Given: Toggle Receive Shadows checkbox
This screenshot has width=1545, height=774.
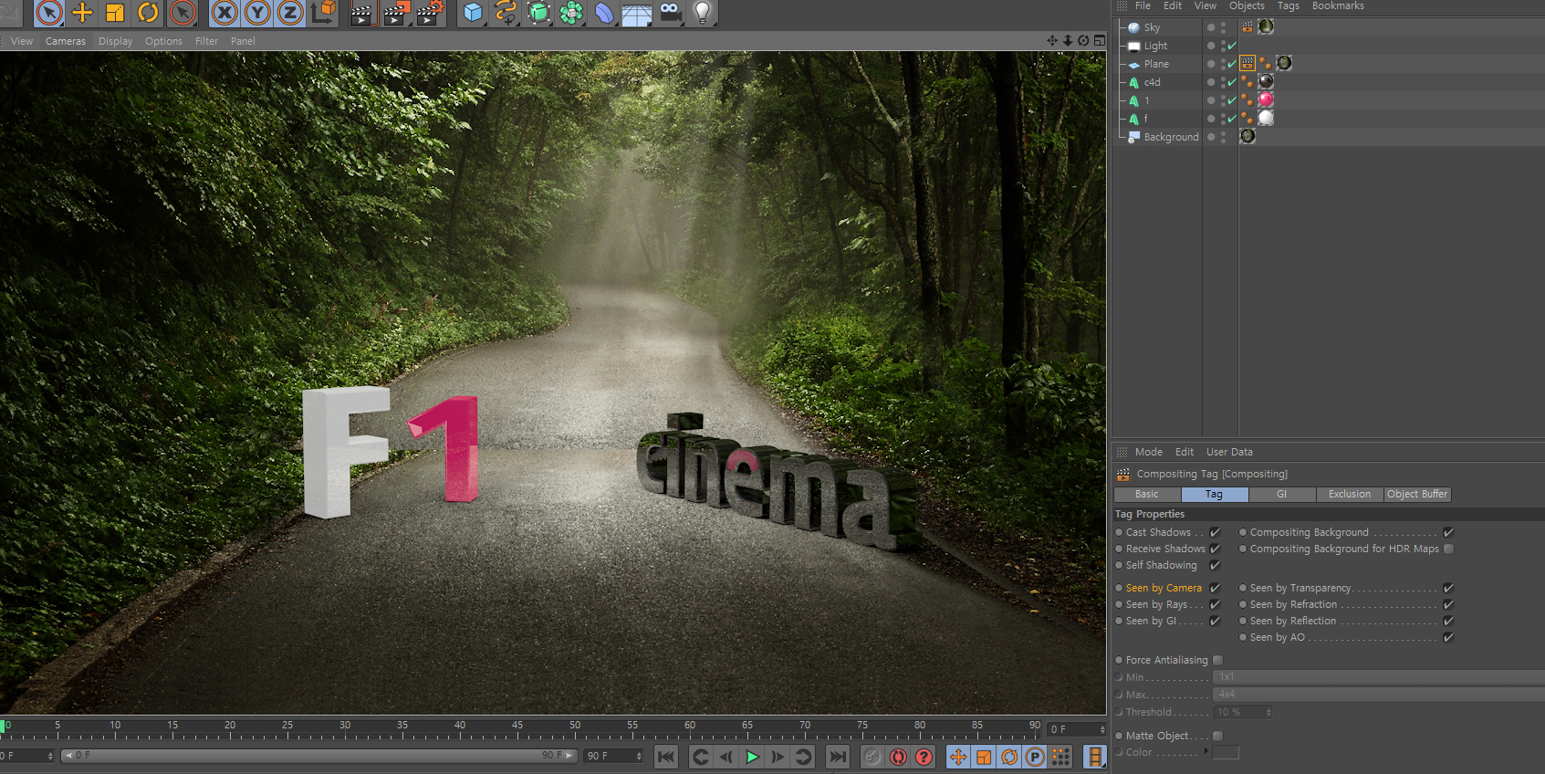Looking at the screenshot, I should click(x=1215, y=549).
